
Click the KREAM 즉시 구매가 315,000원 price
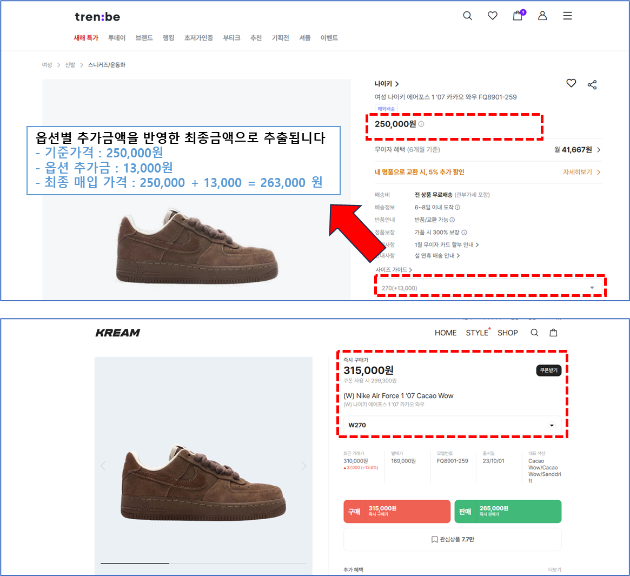tap(368, 370)
